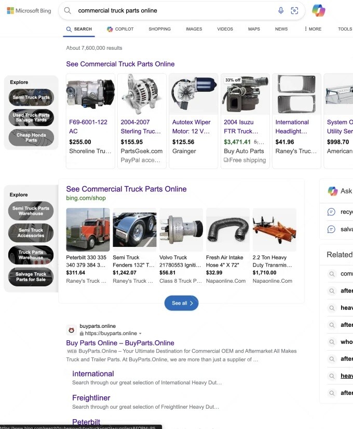
Task: Open International Headlight bezel image
Action: click(296, 94)
